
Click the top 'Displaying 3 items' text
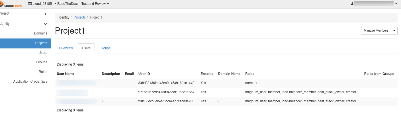coord(70,64)
